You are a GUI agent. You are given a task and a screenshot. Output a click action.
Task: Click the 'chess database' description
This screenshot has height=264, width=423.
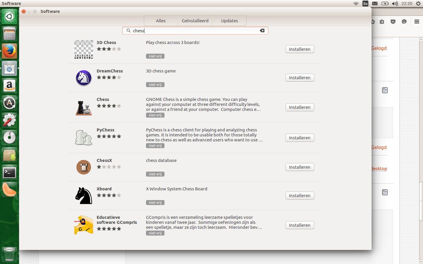[161, 160]
